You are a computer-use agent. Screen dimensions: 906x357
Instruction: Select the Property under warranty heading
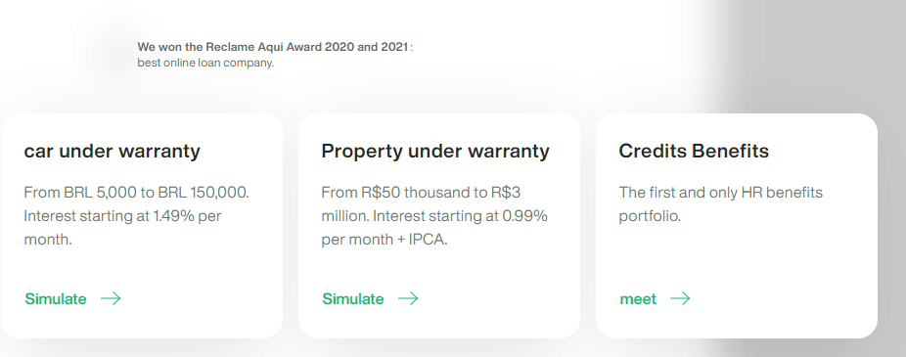tap(435, 152)
